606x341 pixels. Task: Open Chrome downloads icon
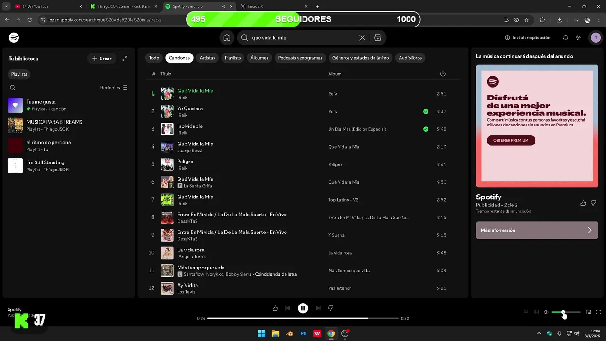[559, 20]
